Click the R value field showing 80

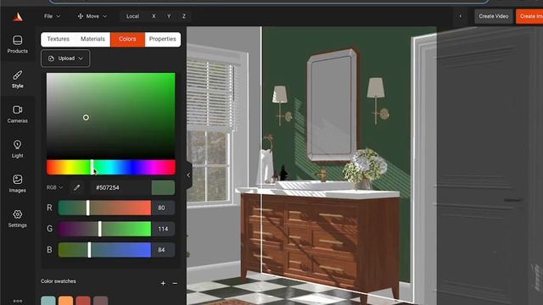point(163,208)
